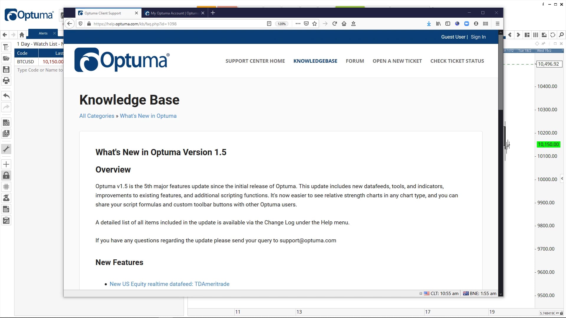This screenshot has height=318, width=566.
Task: Click the All Categories breadcrumb link
Action: click(97, 116)
